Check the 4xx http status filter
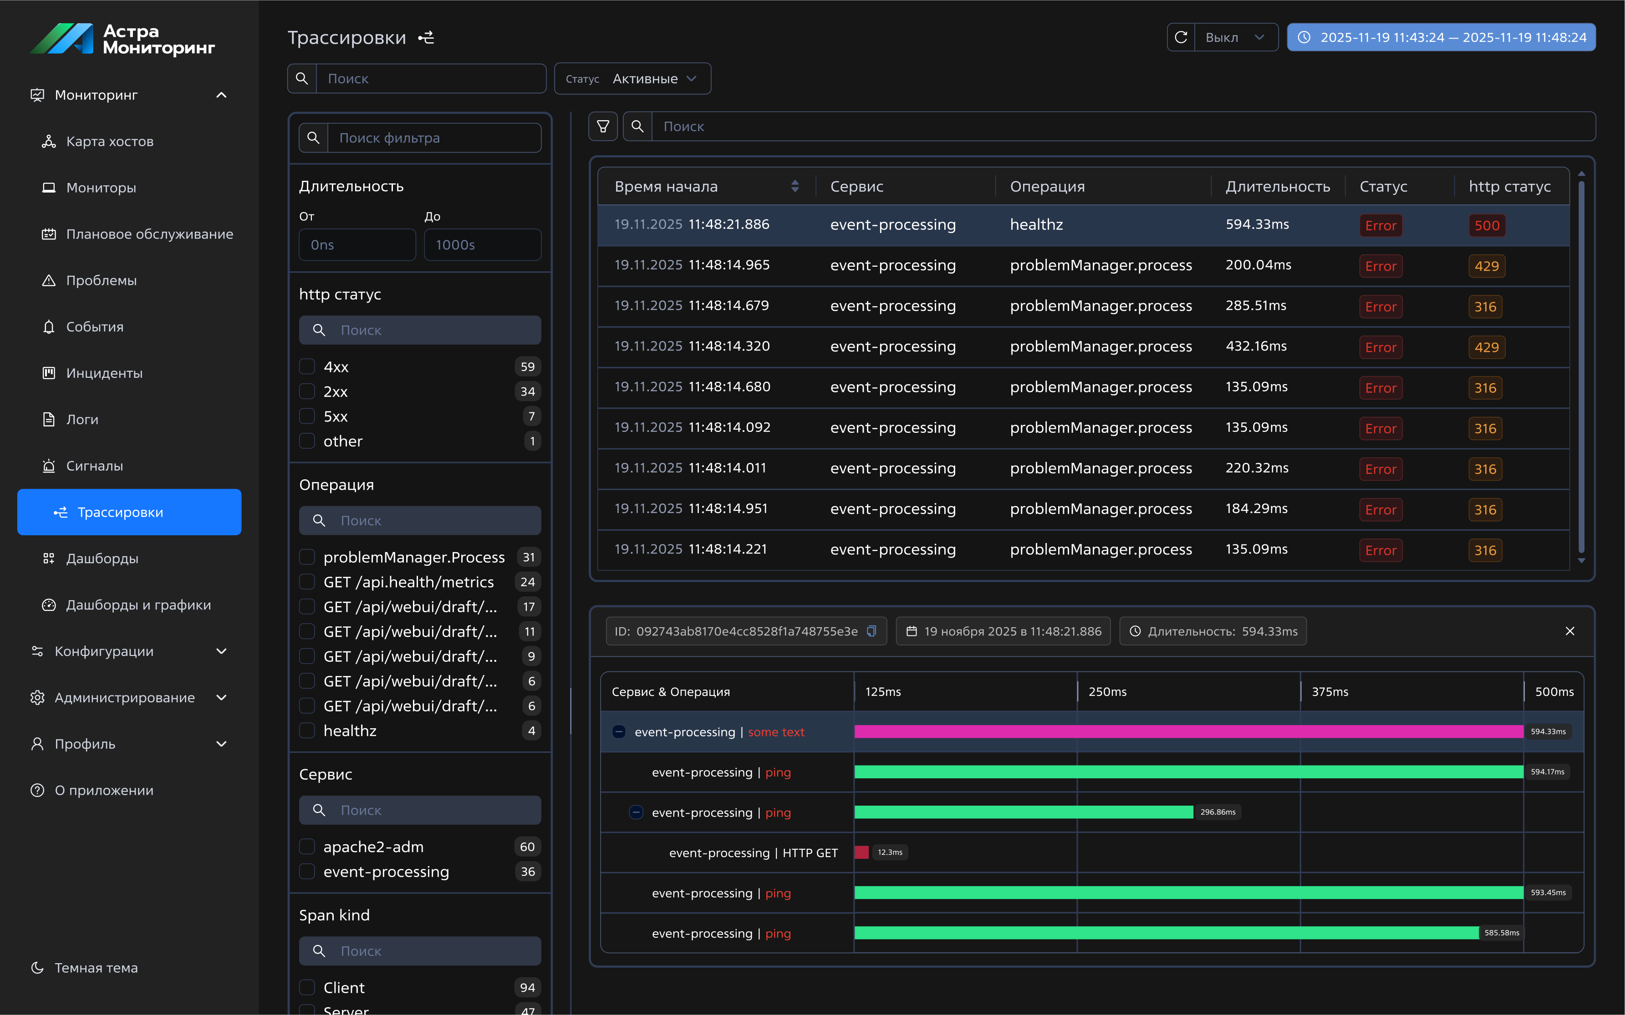1625x1015 pixels. [x=307, y=366]
